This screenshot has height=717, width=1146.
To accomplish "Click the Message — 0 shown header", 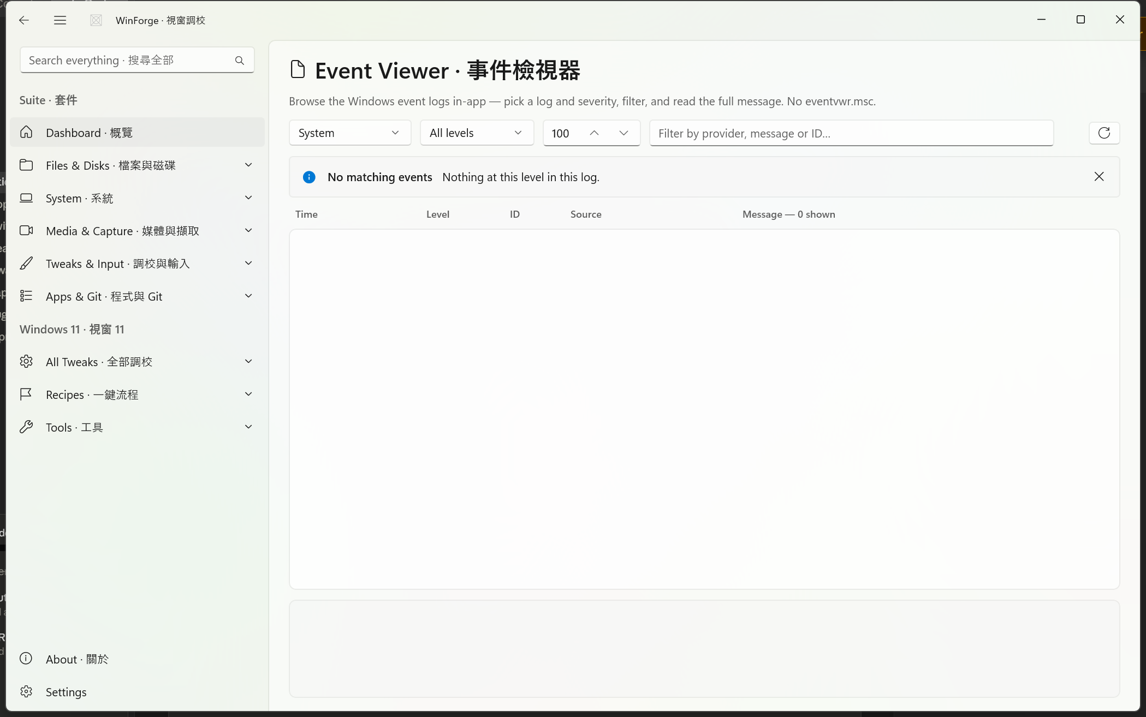I will coord(789,214).
